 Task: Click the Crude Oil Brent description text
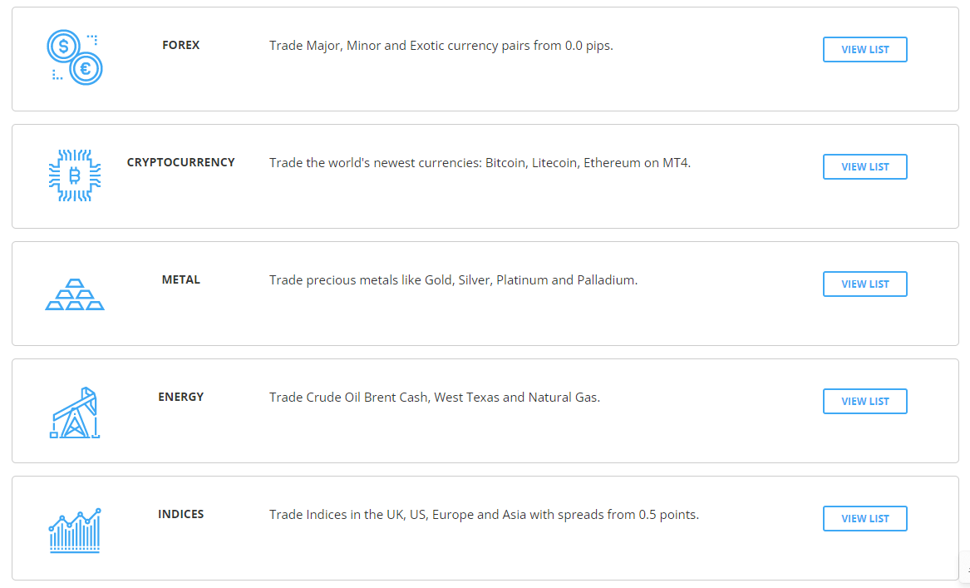pos(434,398)
